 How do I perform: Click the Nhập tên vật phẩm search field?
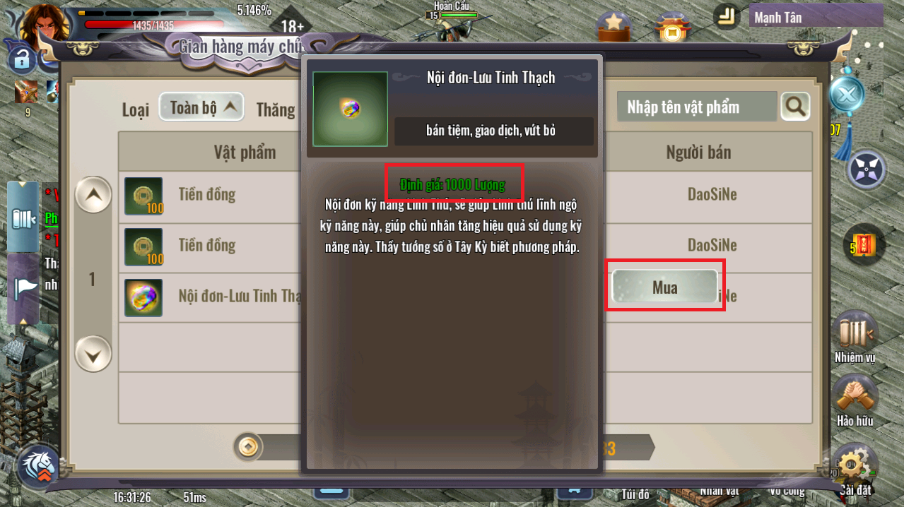697,107
